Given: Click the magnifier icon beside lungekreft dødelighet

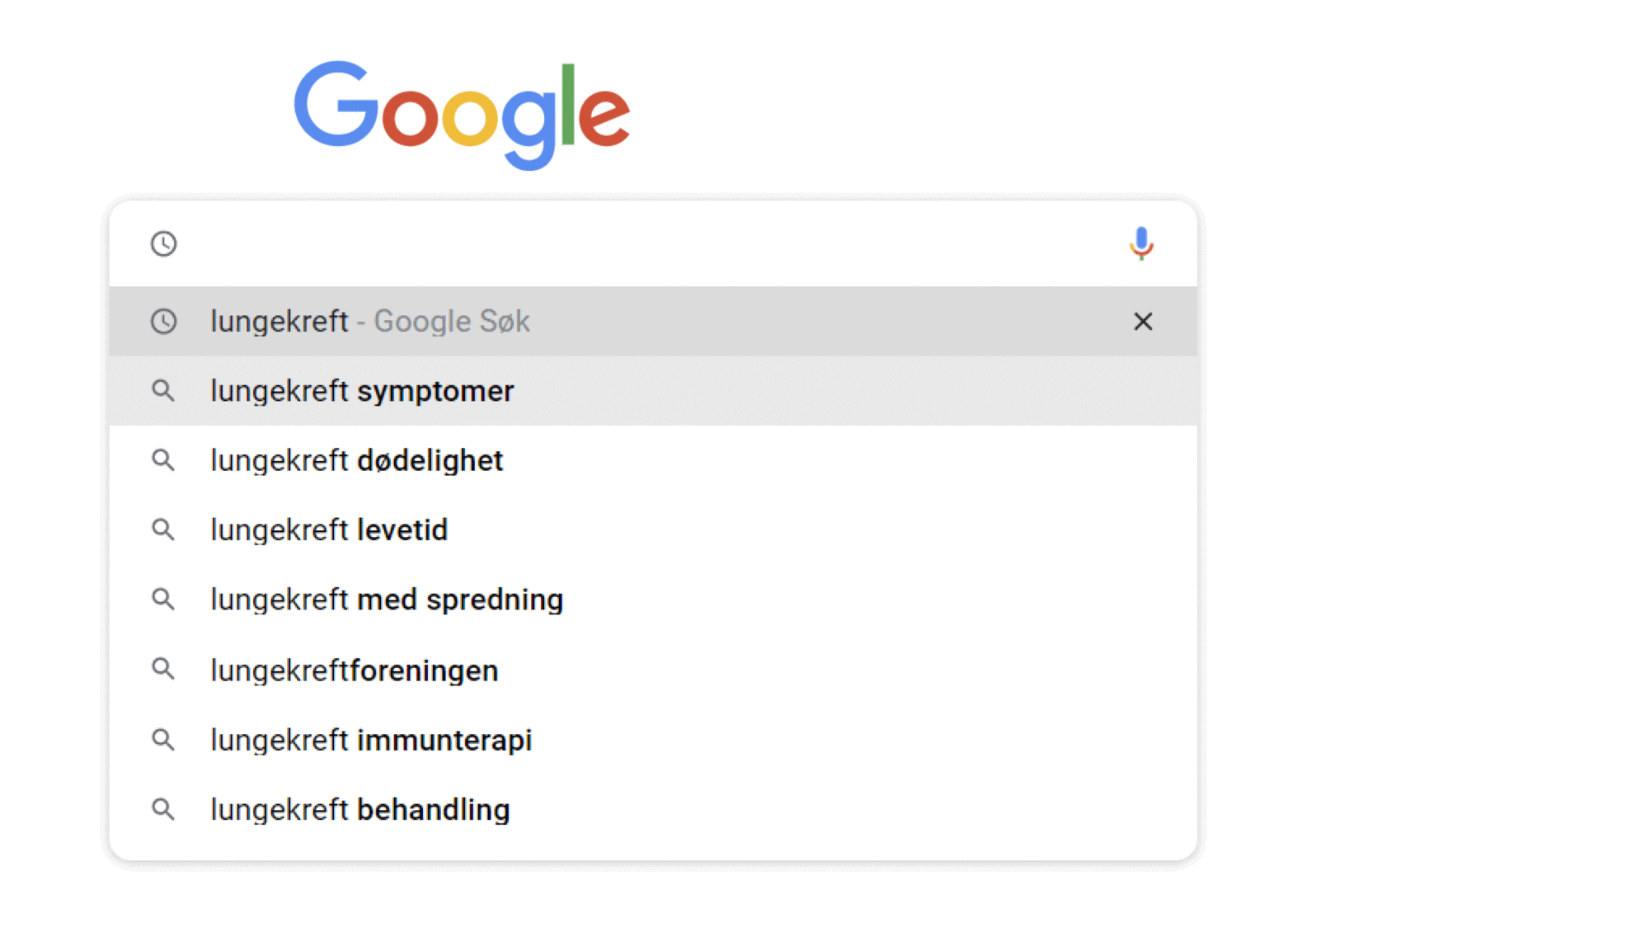Looking at the screenshot, I should pyautogui.click(x=163, y=460).
